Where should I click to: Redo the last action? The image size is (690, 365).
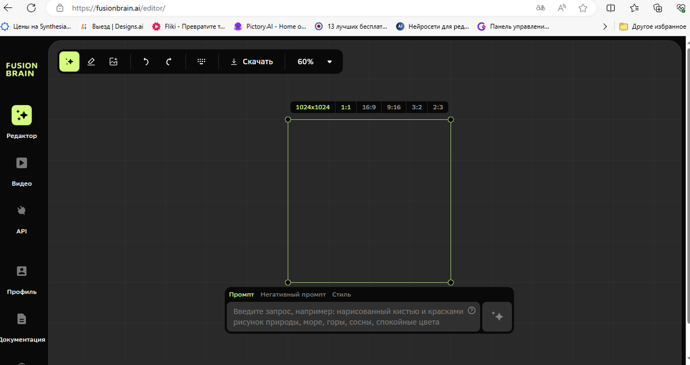coord(168,62)
